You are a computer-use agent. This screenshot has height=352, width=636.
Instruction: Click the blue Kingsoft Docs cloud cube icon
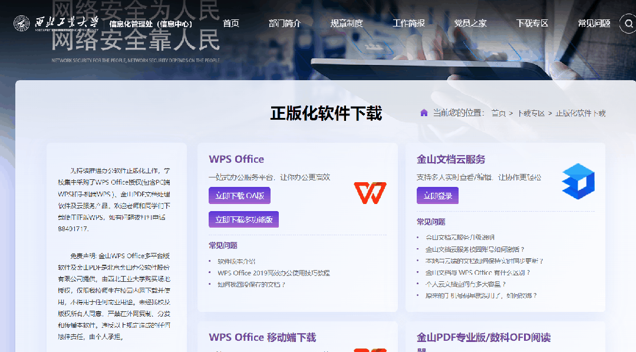[x=578, y=182]
